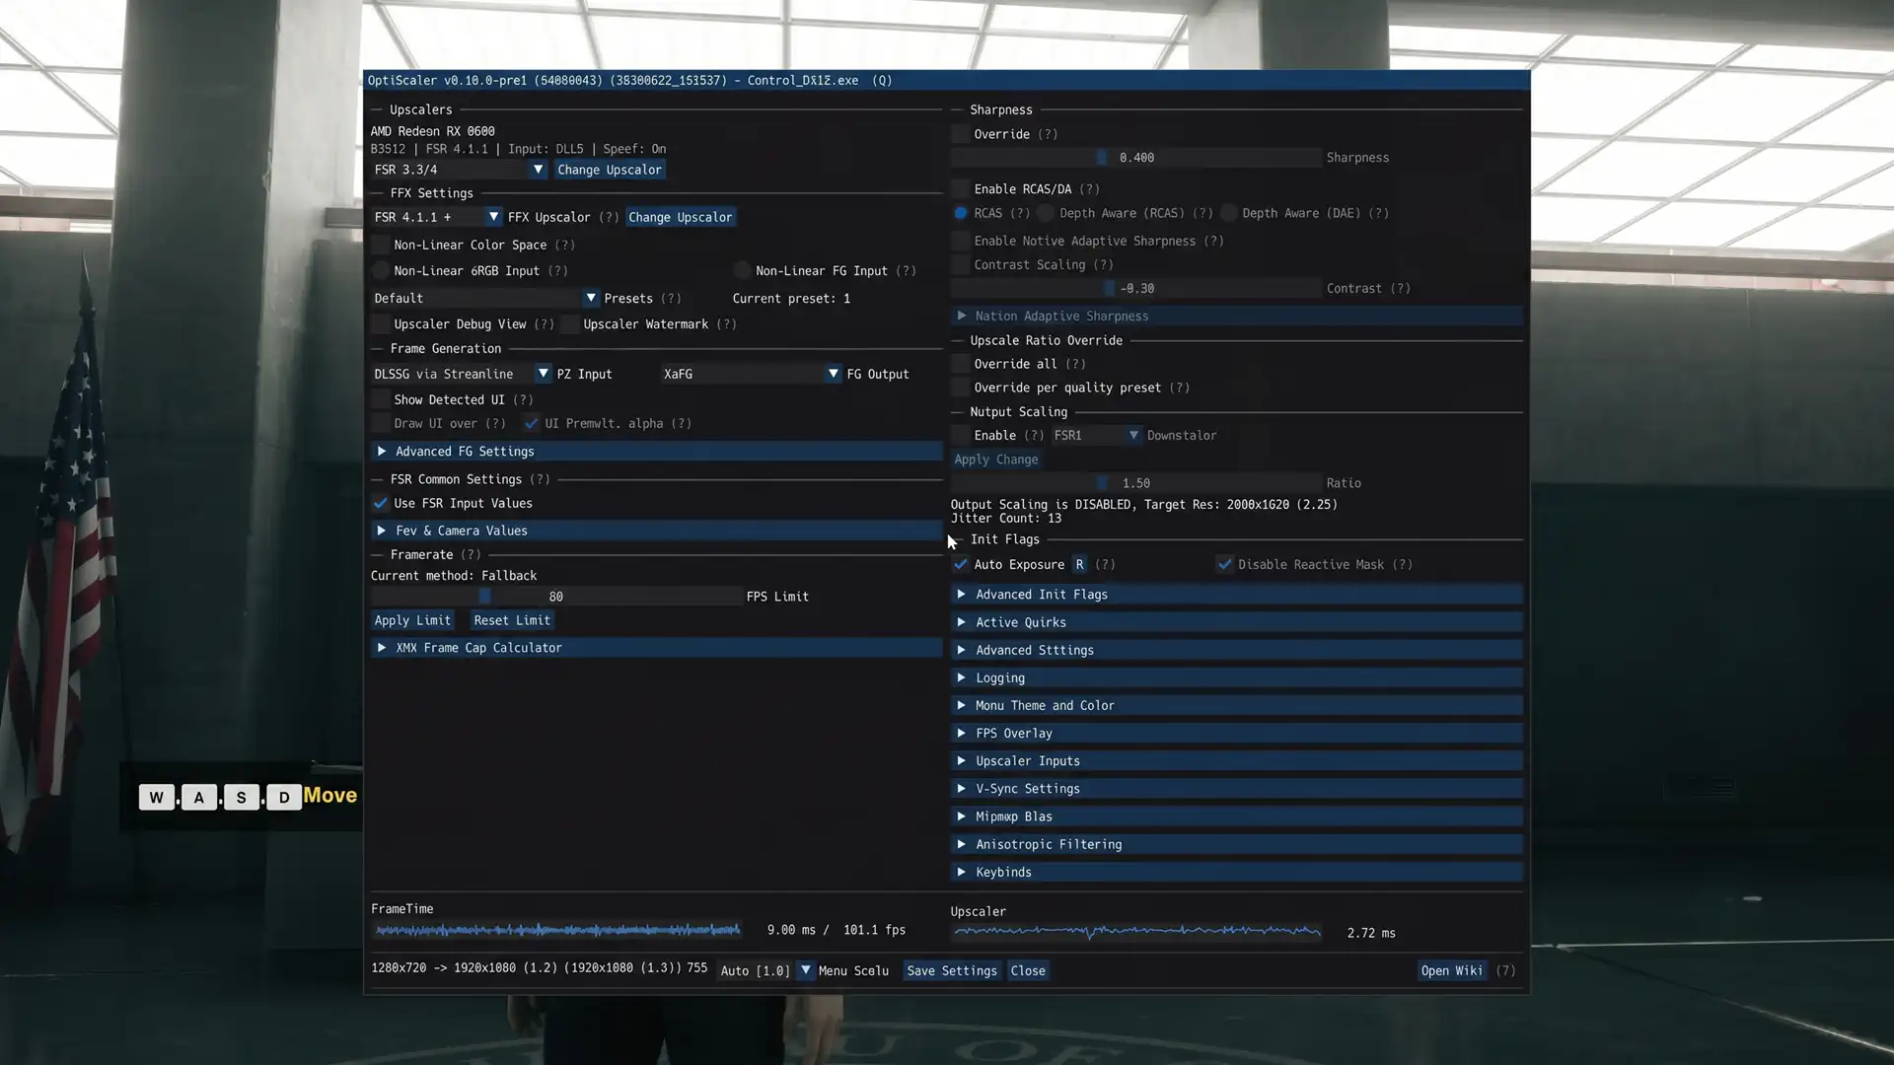
Task: Click the Save Settings button
Action: pyautogui.click(x=952, y=970)
